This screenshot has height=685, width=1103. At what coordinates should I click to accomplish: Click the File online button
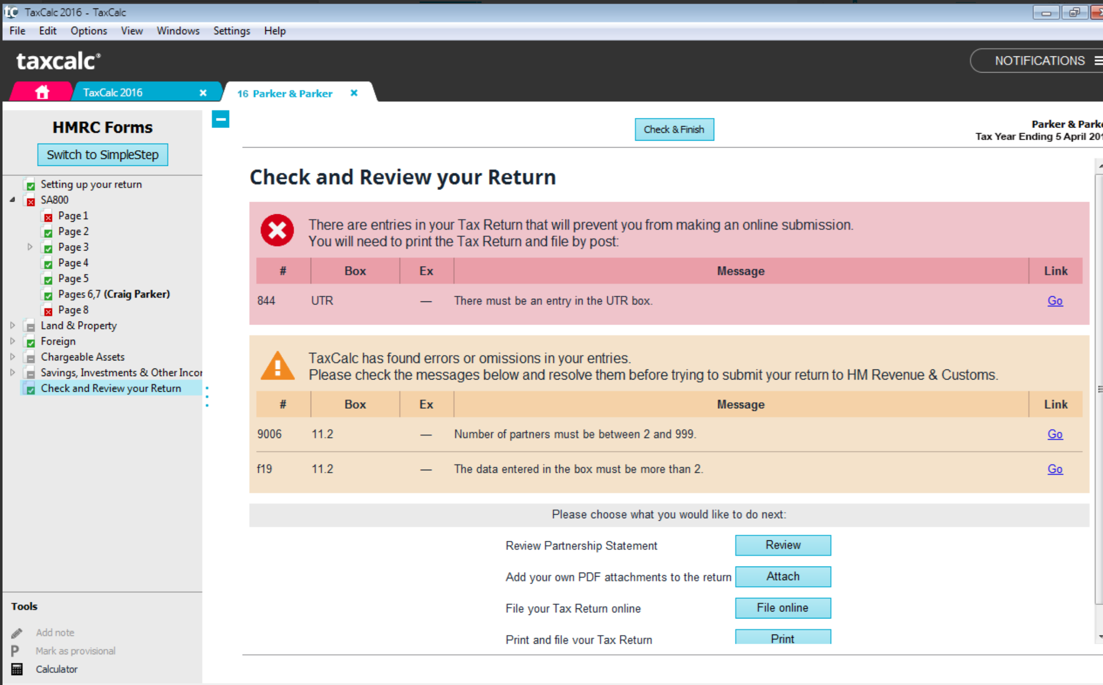[783, 608]
